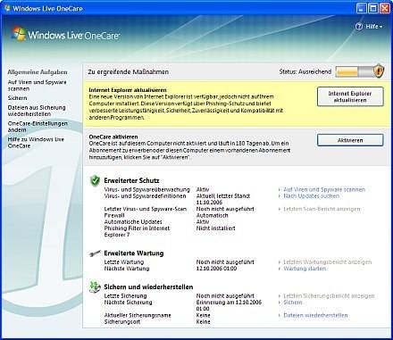This screenshot has width=393, height=340.
Task: Maximize the OneCare window
Action: tap(372, 8)
